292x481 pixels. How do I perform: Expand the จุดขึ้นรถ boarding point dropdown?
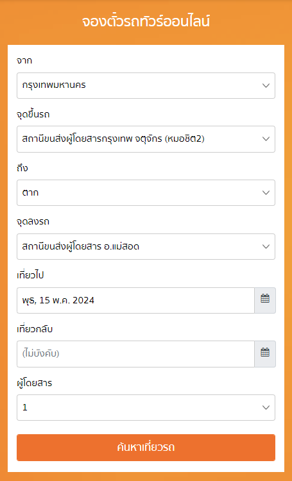click(146, 139)
